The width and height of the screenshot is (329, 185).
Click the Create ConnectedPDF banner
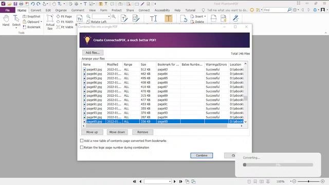[x=164, y=40]
